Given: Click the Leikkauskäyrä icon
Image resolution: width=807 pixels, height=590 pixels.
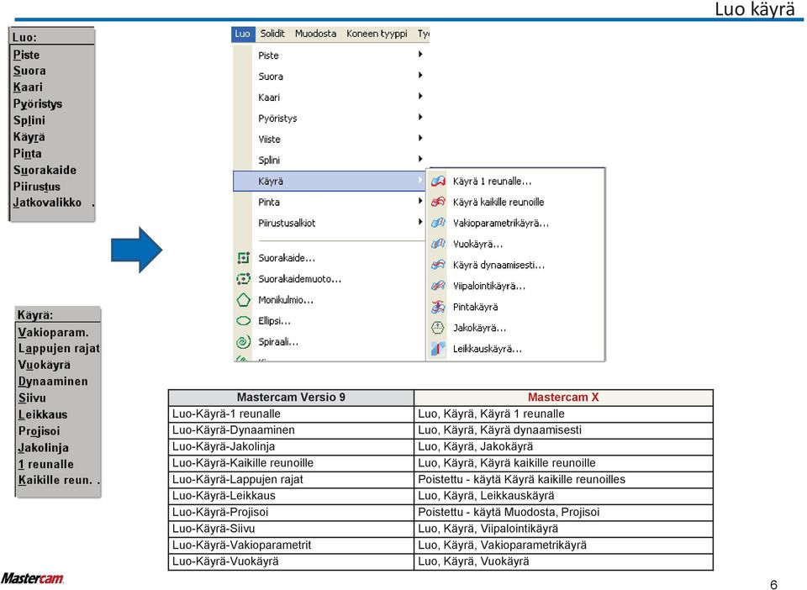Looking at the screenshot, I should [438, 349].
